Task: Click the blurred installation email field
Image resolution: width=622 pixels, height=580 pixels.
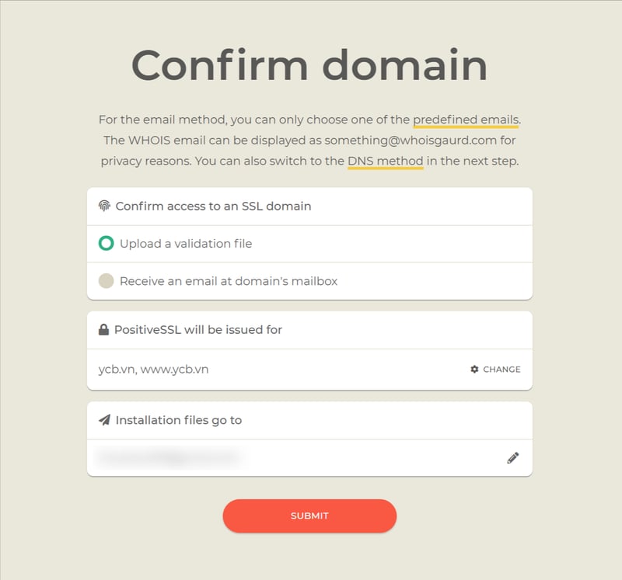Action: pos(167,457)
